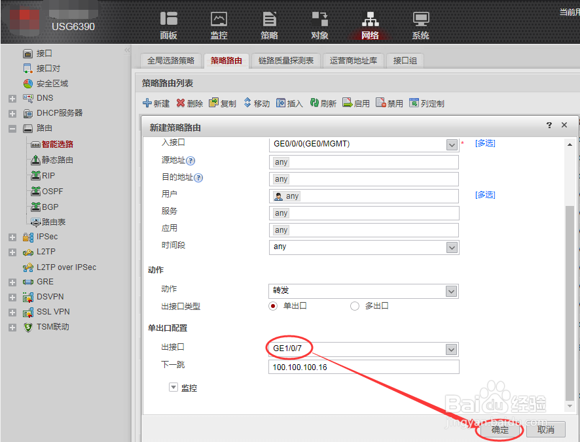Screen dimensions: 580x442
Task: Switch to the 全局选路策略 tab
Action: click(171, 61)
